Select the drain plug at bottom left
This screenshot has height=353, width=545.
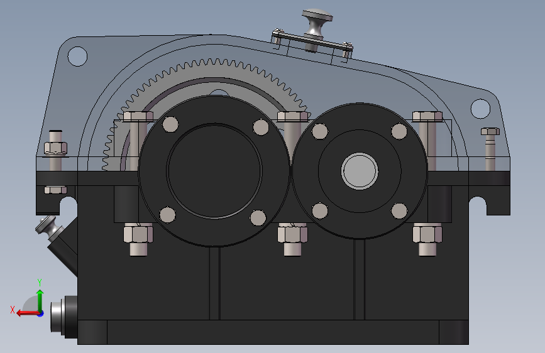pyautogui.click(x=64, y=317)
